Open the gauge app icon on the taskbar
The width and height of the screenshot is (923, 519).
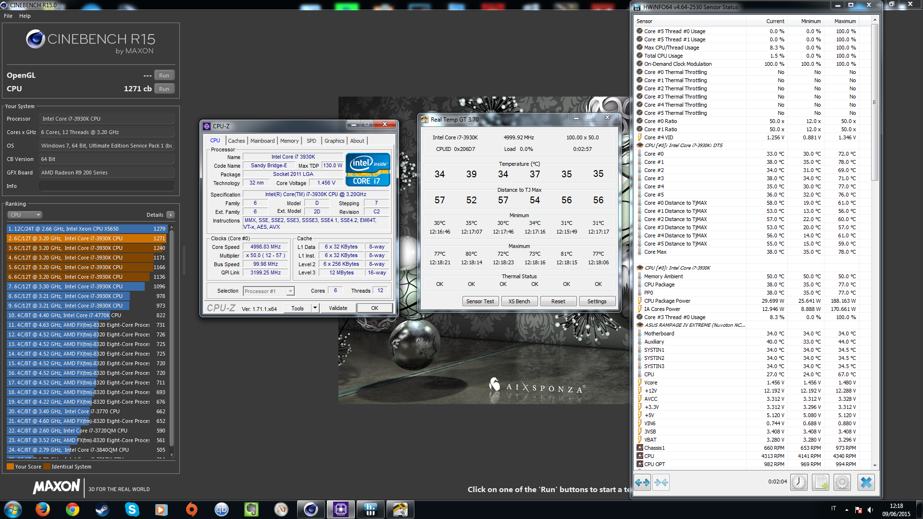[x=281, y=509]
